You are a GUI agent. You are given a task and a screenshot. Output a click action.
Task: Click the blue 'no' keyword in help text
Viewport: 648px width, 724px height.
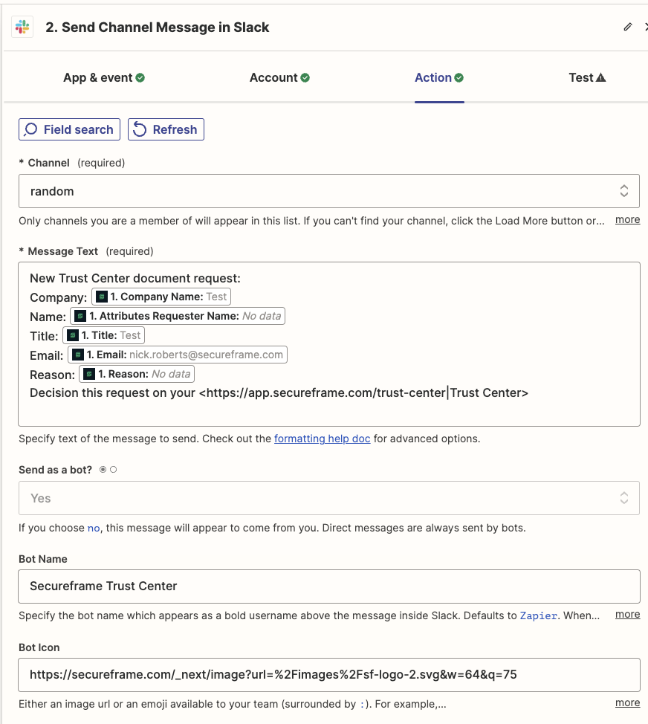point(94,529)
